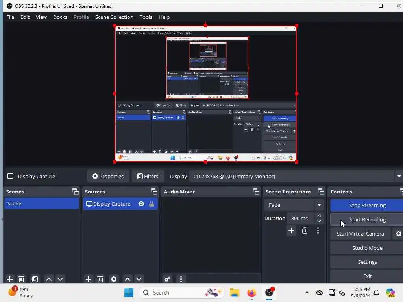Remove selected source with trash icon

tap(100, 279)
